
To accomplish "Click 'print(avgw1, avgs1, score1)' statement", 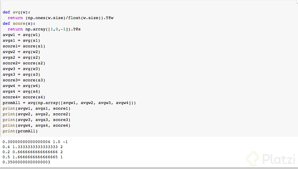I will tap(37, 108).
